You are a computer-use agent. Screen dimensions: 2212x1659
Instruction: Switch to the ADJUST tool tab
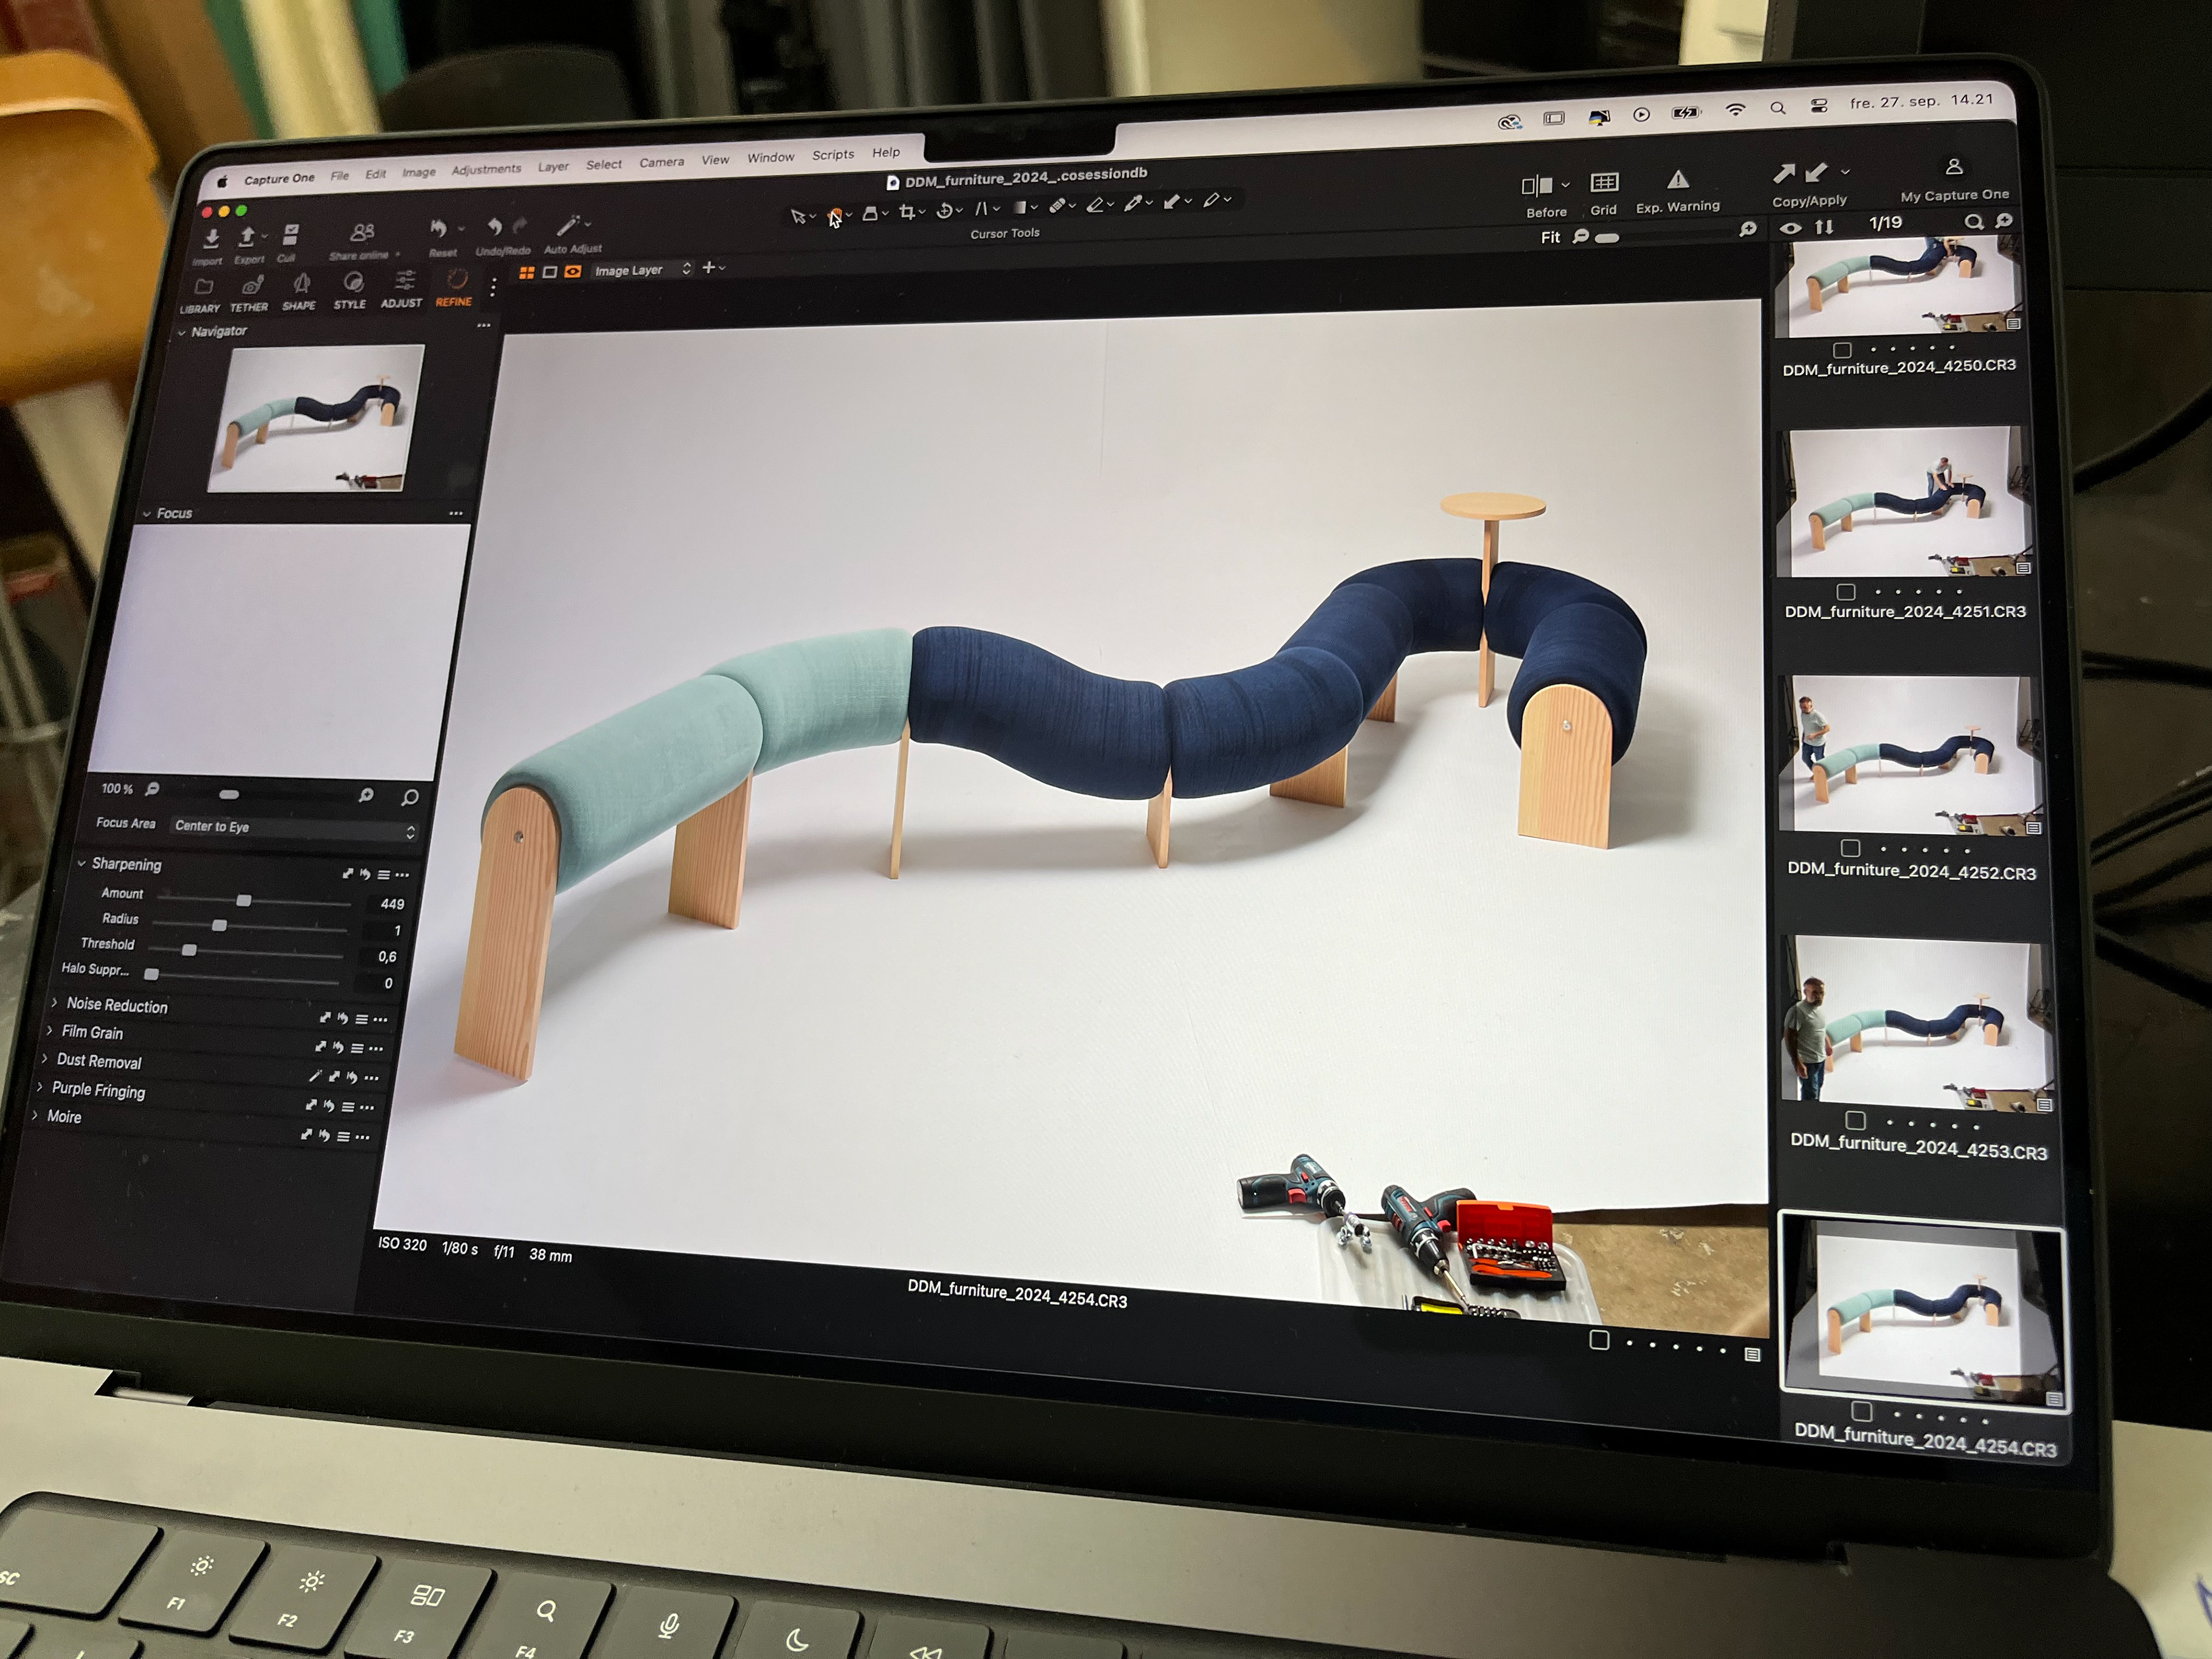point(402,289)
